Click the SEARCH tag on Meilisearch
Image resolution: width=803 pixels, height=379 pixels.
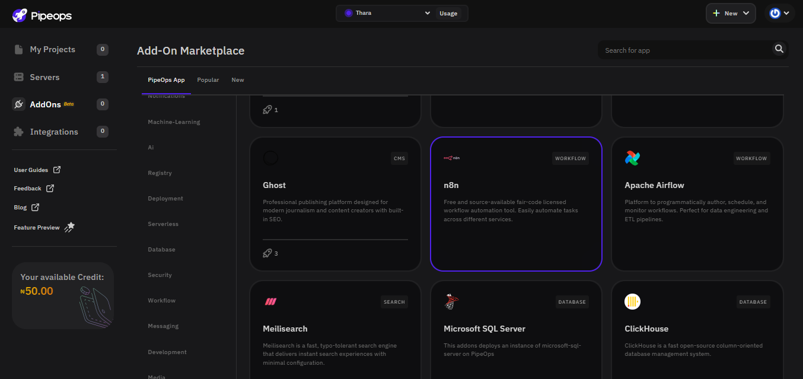click(394, 302)
